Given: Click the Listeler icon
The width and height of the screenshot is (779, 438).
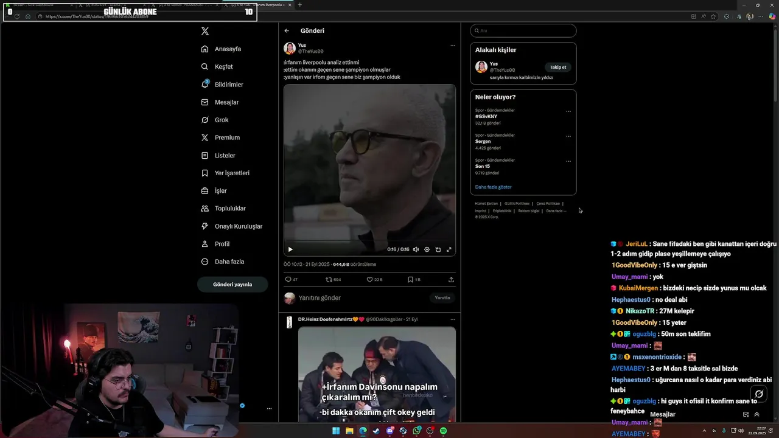Looking at the screenshot, I should (x=205, y=155).
